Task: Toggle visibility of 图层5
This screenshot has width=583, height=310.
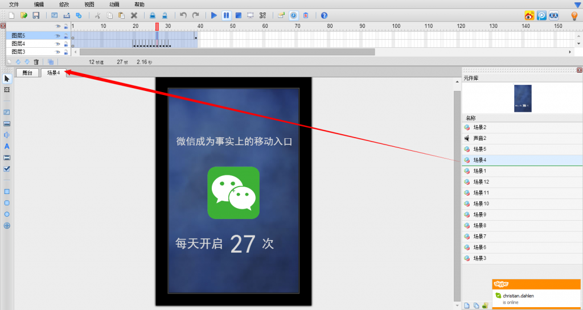Action: [58, 36]
